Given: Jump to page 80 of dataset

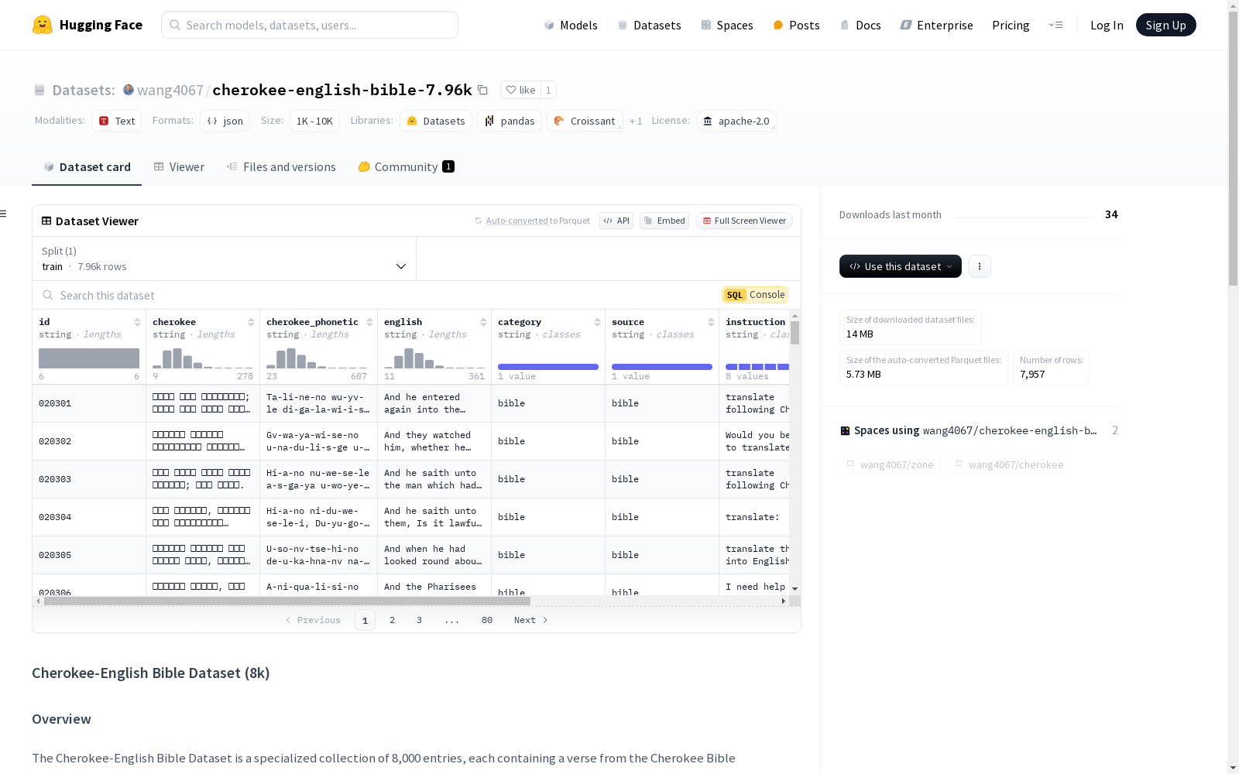Looking at the screenshot, I should pyautogui.click(x=487, y=620).
